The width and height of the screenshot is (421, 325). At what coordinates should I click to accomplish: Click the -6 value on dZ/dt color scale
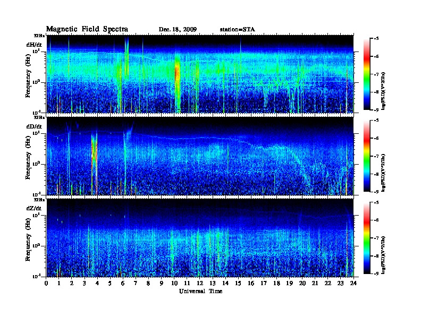[376, 220]
